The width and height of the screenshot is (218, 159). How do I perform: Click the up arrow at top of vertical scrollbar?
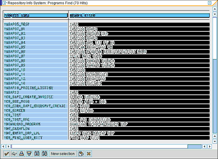coord(215,9)
